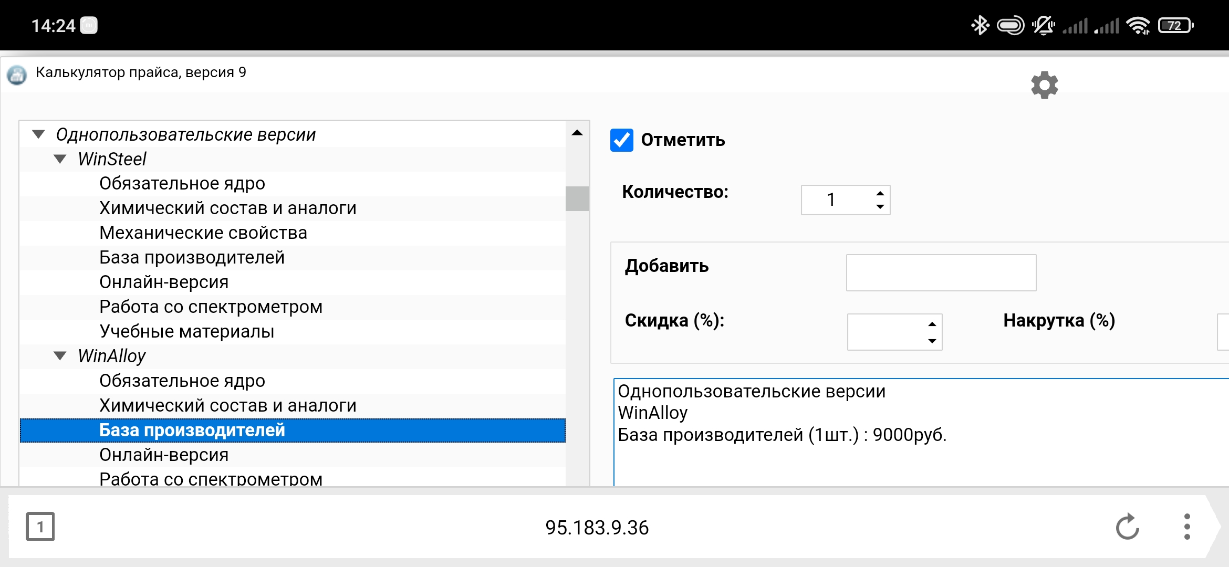Increase Количество with up arrow

[x=880, y=193]
